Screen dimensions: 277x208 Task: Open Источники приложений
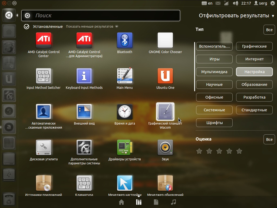pyautogui.click(x=44, y=183)
